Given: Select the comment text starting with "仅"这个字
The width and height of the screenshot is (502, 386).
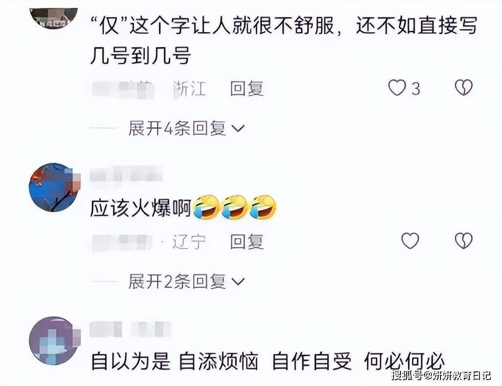Looking at the screenshot, I should tap(284, 41).
